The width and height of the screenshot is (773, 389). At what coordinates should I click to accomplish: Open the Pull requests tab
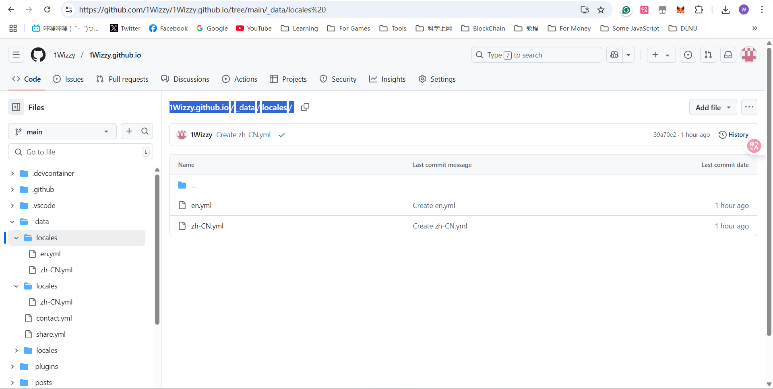(122, 79)
